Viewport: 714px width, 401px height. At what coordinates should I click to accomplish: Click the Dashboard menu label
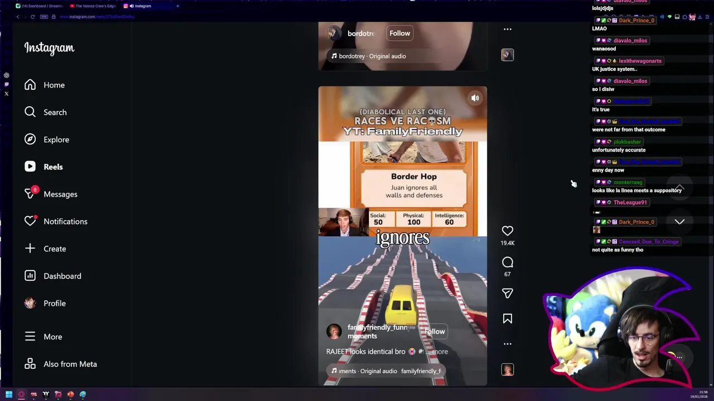(62, 276)
